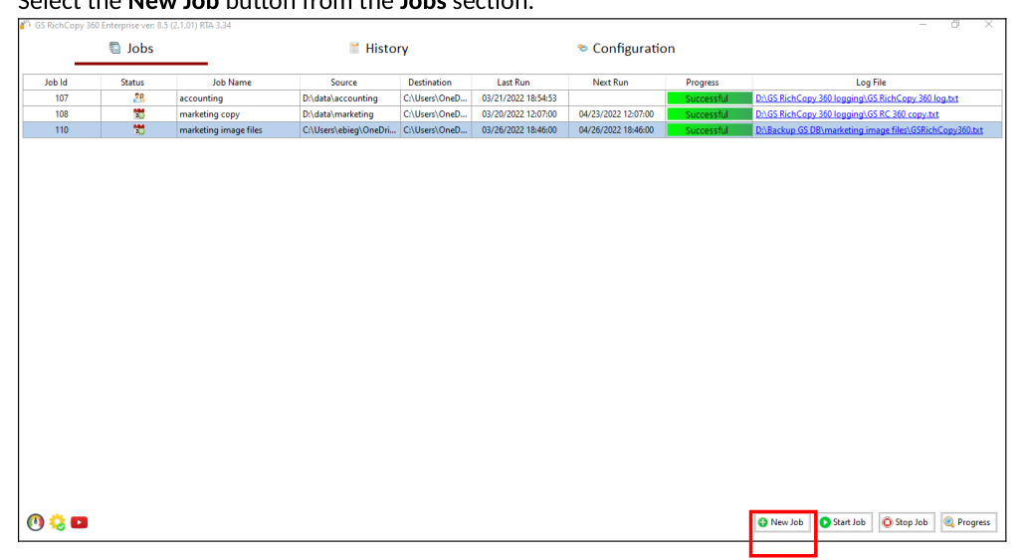Open the GSRichCopy360.txt log link
Image resolution: width=1025 pixels, height=560 pixels.
(869, 130)
